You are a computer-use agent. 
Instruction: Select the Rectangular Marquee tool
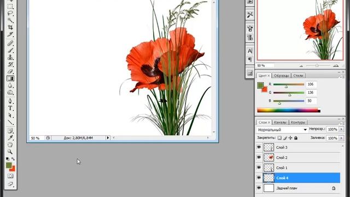10,7
